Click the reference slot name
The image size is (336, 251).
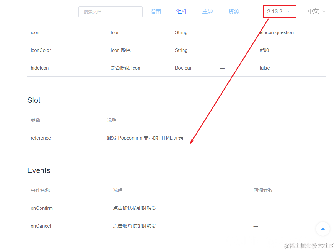coord(41,138)
